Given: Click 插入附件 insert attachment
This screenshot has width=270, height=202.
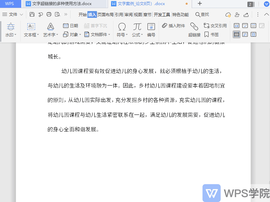Looking at the screenshot, I should coord(173,26).
